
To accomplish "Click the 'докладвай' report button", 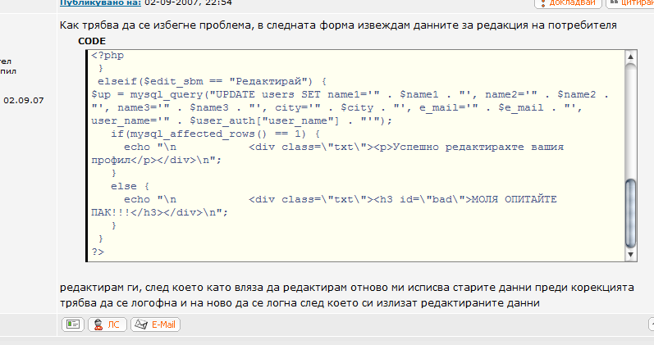I will [568, 3].
